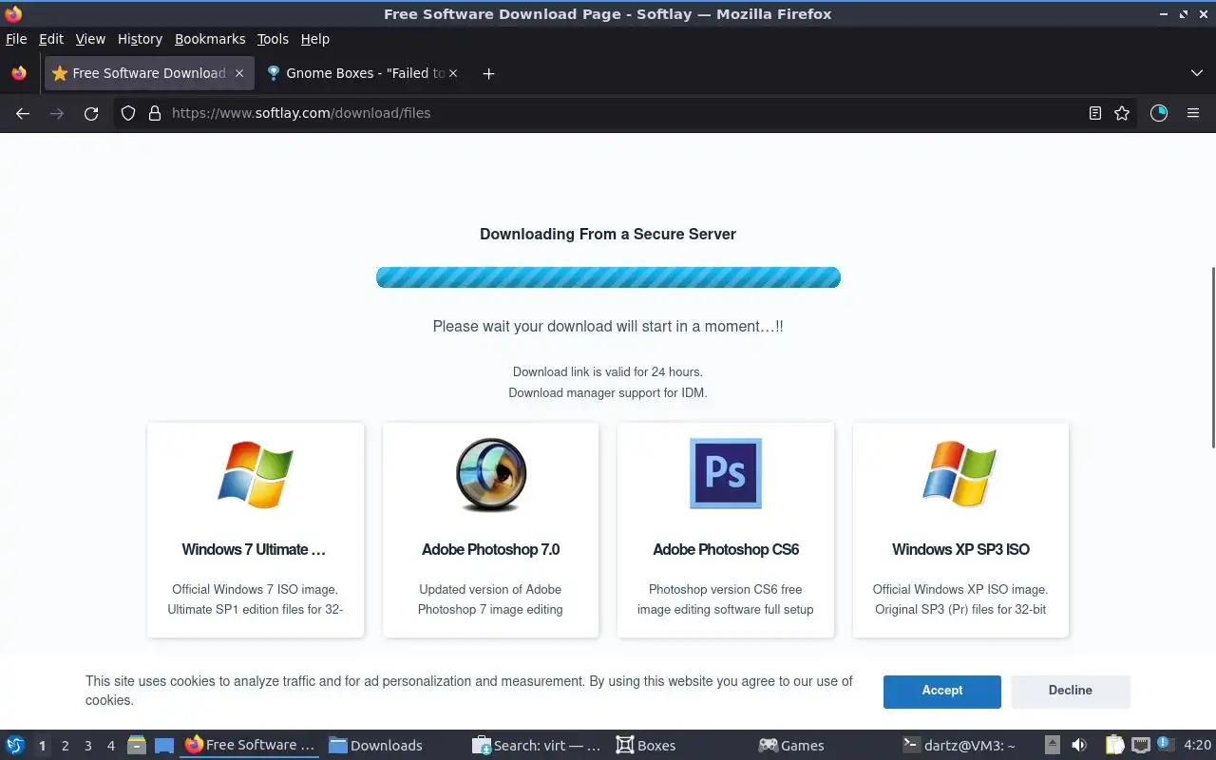The height and width of the screenshot is (760, 1216).
Task: Open the network tray icon
Action: coord(1141,746)
